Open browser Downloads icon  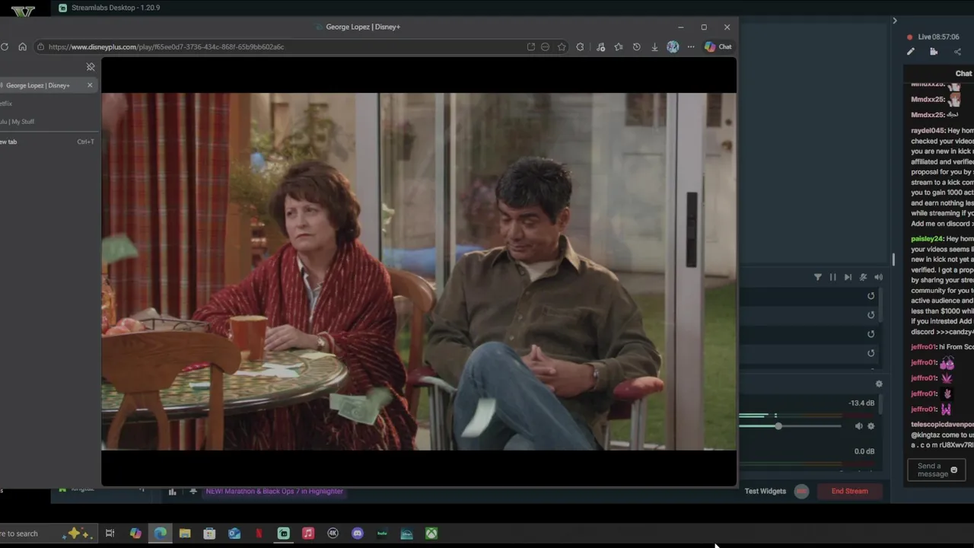(x=654, y=46)
